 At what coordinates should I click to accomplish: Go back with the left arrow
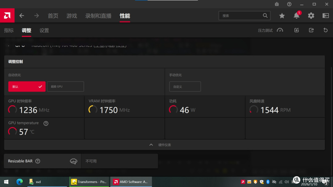(22, 16)
